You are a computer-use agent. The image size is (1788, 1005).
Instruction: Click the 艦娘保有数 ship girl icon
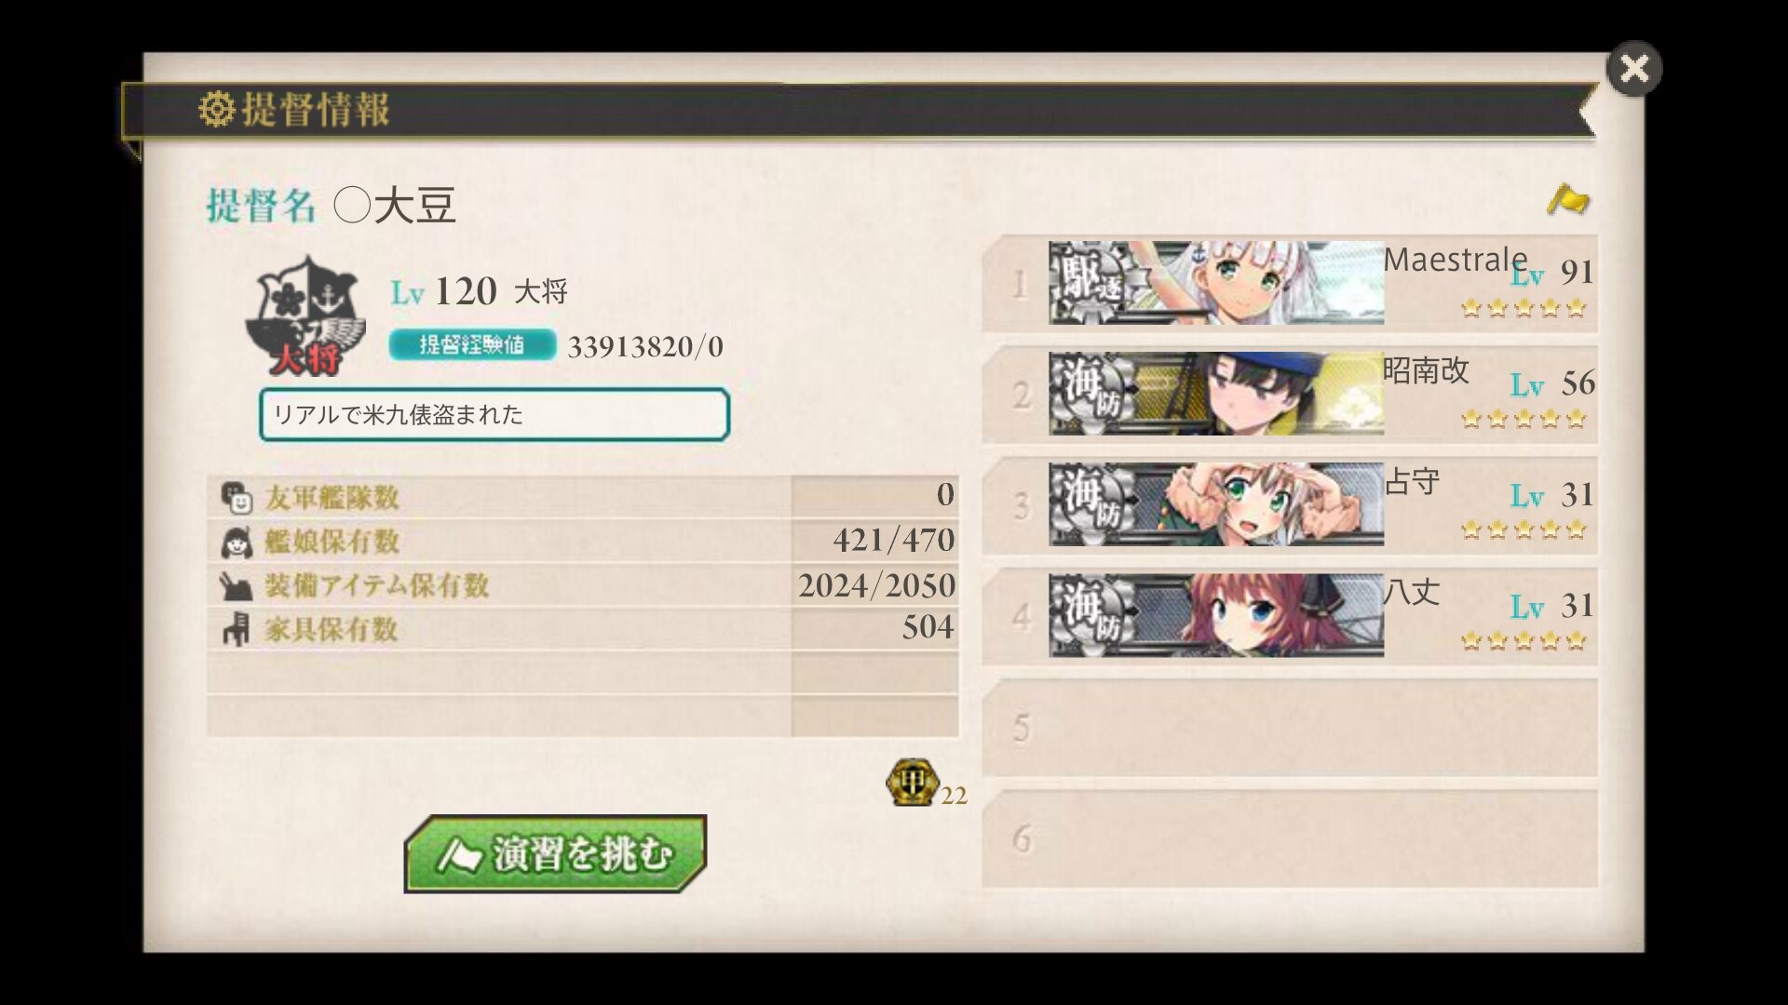(237, 542)
